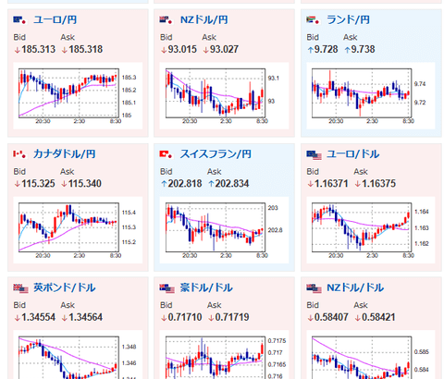Click the Canadian dollar/Yen flag icon

(20, 154)
